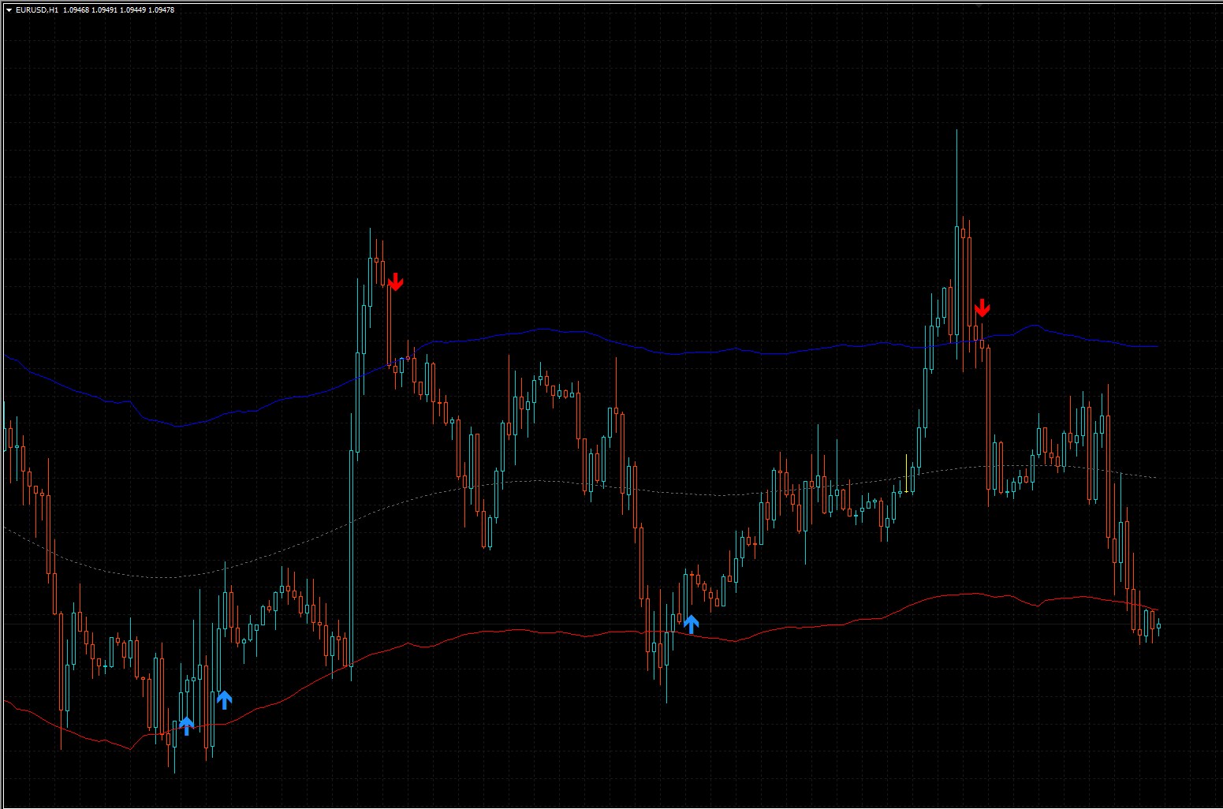Click the rightmost blue buy arrow signal
Screen dimensions: 1223x809
click(691, 624)
